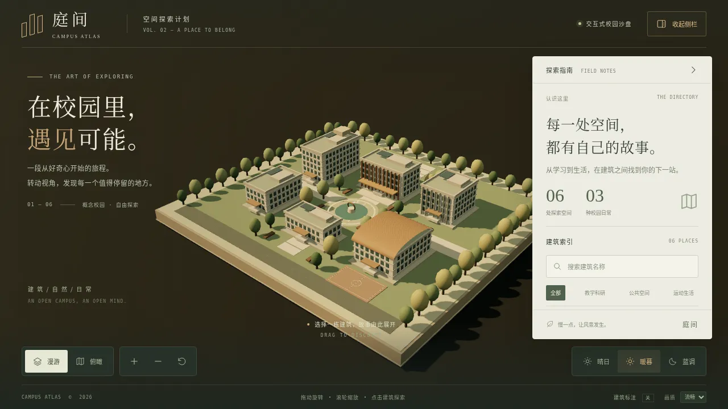
Task: Select the 教学科研 filter tab
Action: (x=595, y=293)
